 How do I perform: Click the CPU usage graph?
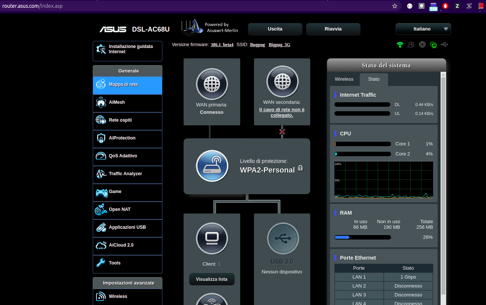(x=384, y=180)
